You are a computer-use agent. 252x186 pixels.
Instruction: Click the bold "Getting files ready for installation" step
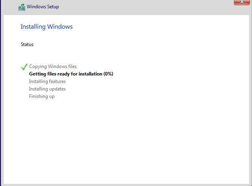66,74
